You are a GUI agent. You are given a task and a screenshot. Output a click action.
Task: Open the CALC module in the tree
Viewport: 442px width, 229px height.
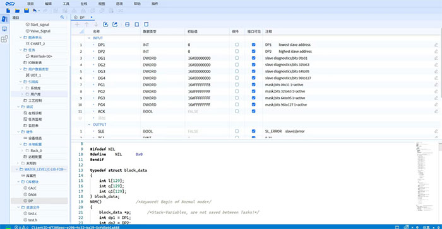(x=32, y=188)
